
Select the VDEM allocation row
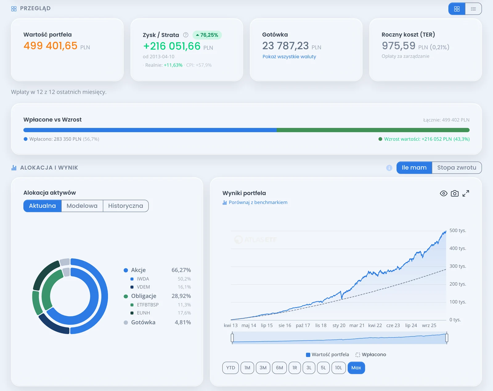click(x=161, y=287)
